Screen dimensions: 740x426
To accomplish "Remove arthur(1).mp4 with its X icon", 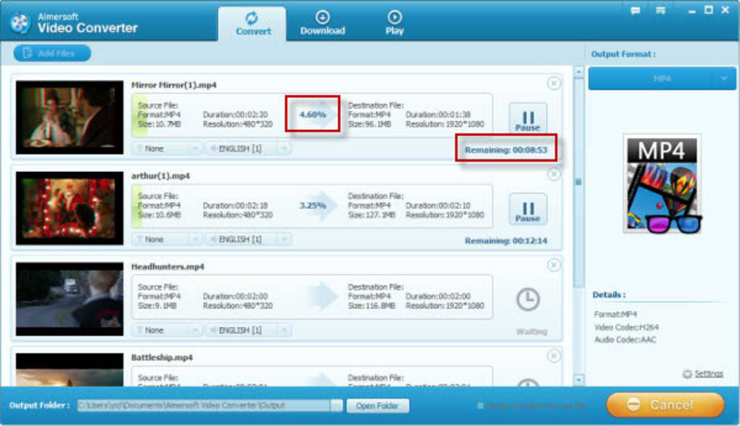I will pyautogui.click(x=554, y=174).
